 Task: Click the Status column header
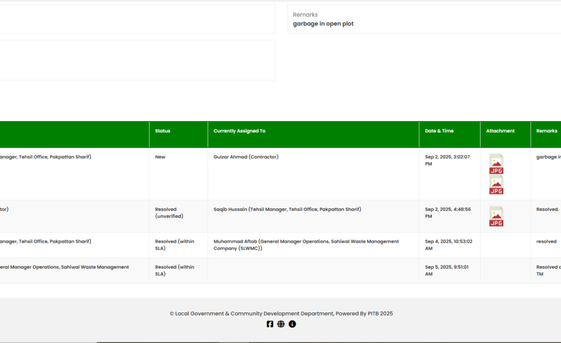(163, 131)
